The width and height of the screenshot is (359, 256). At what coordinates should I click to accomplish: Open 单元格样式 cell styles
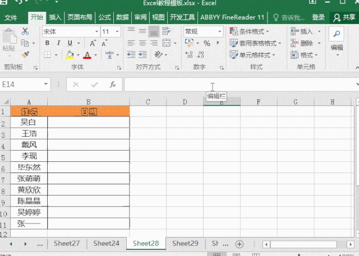252,55
